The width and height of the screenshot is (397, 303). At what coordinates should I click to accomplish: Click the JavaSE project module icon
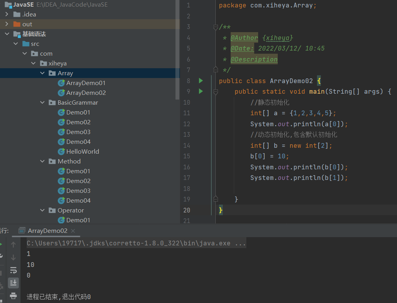tap(8, 5)
